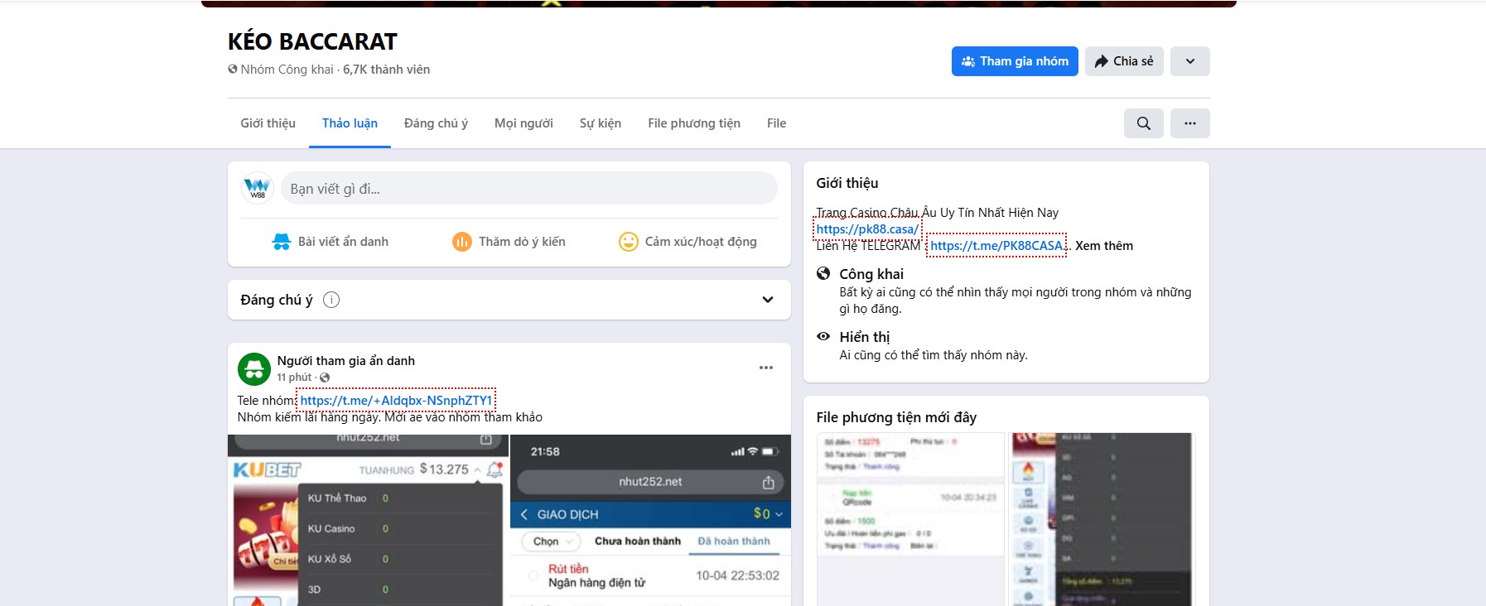Search within the group using magnifier icon
This screenshot has height=606, width=1486.
(x=1144, y=123)
